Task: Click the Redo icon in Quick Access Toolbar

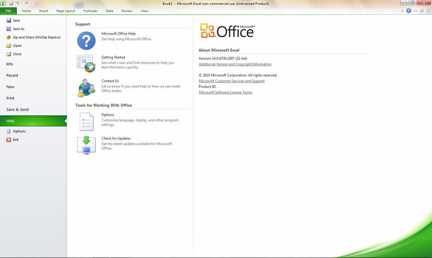Action: pyautogui.click(x=27, y=3)
